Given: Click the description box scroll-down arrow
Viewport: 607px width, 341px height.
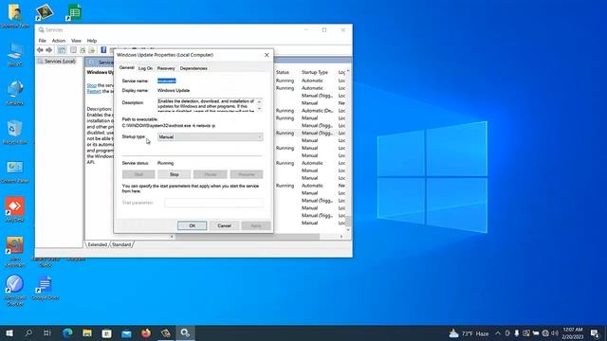Looking at the screenshot, I should click(x=259, y=109).
